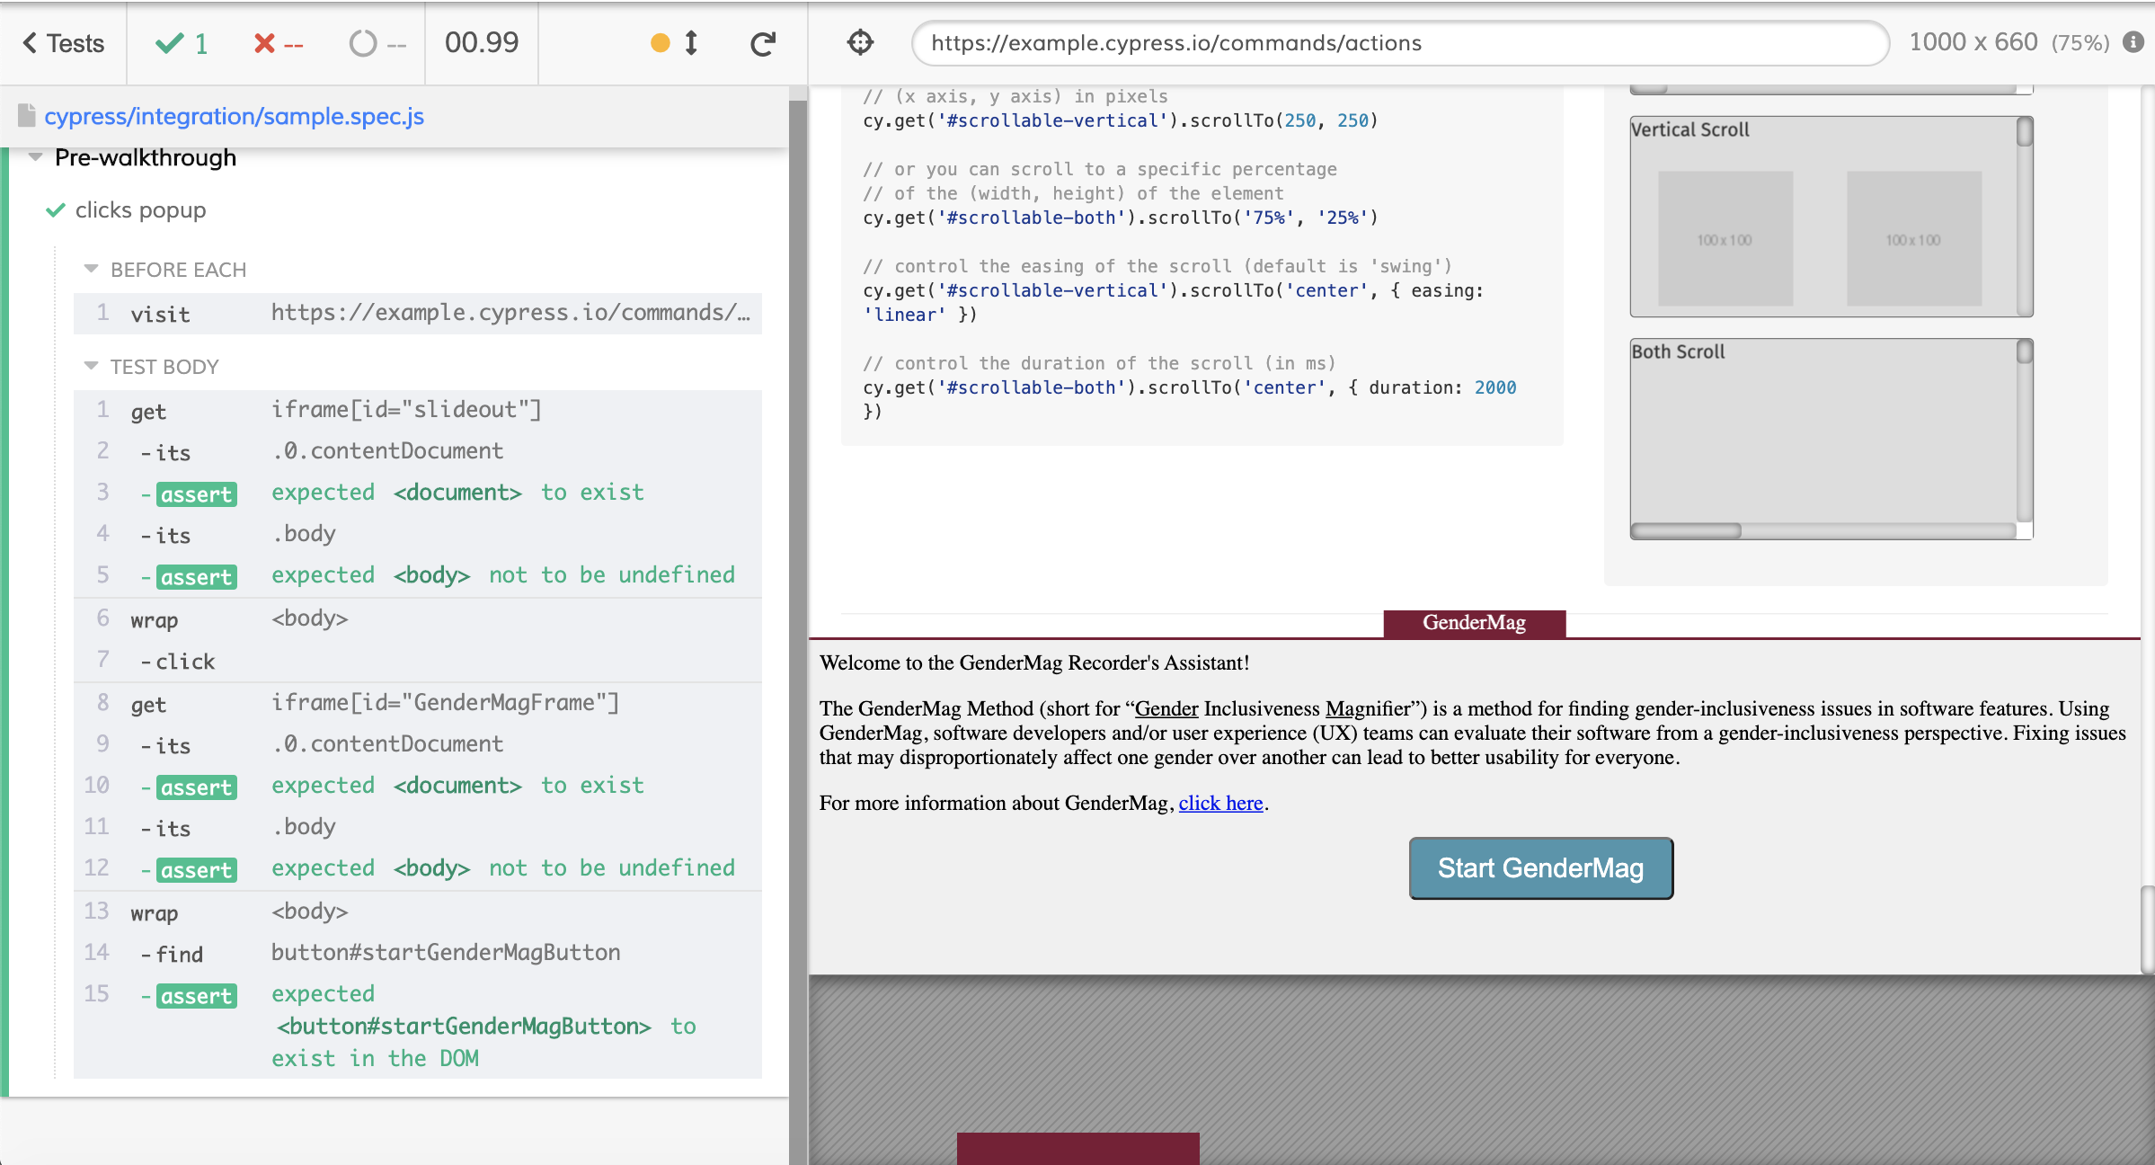Open the cypress/integration/sample.spec.js file link

pyautogui.click(x=234, y=116)
